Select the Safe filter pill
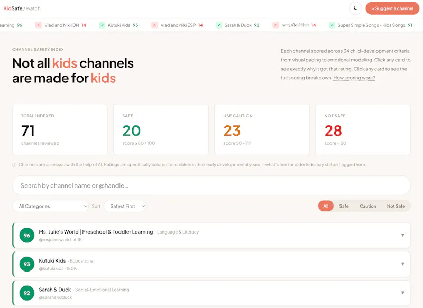This screenshot has width=423, height=308. [x=344, y=206]
